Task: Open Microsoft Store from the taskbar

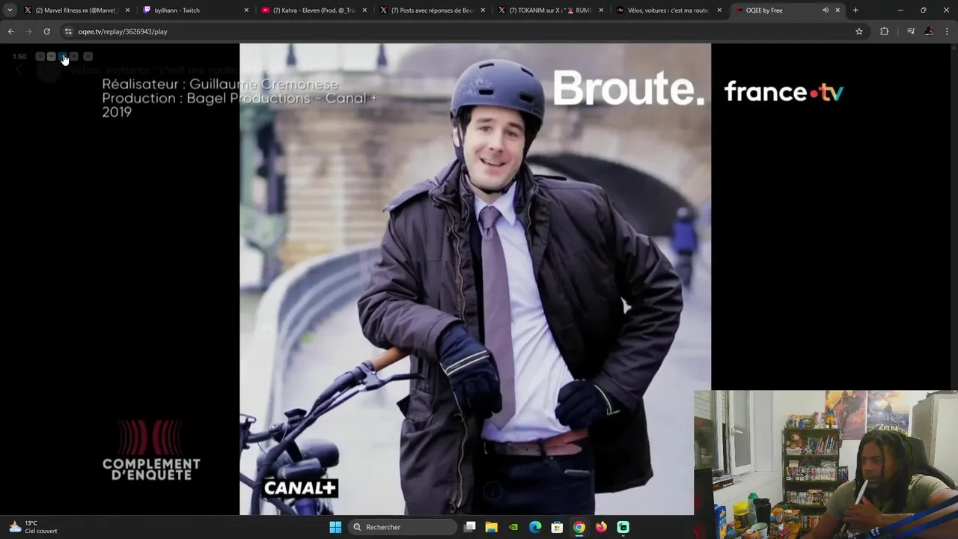Action: [x=557, y=527]
